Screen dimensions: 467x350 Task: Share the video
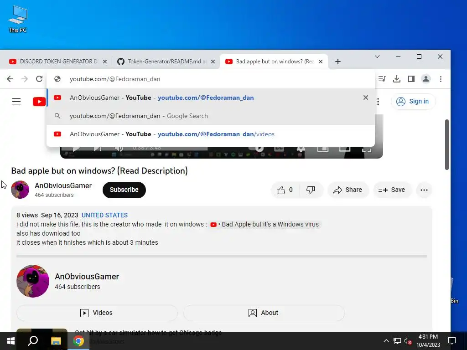pyautogui.click(x=348, y=190)
